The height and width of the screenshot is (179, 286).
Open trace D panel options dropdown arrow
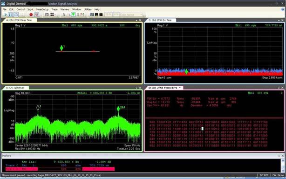(279, 88)
